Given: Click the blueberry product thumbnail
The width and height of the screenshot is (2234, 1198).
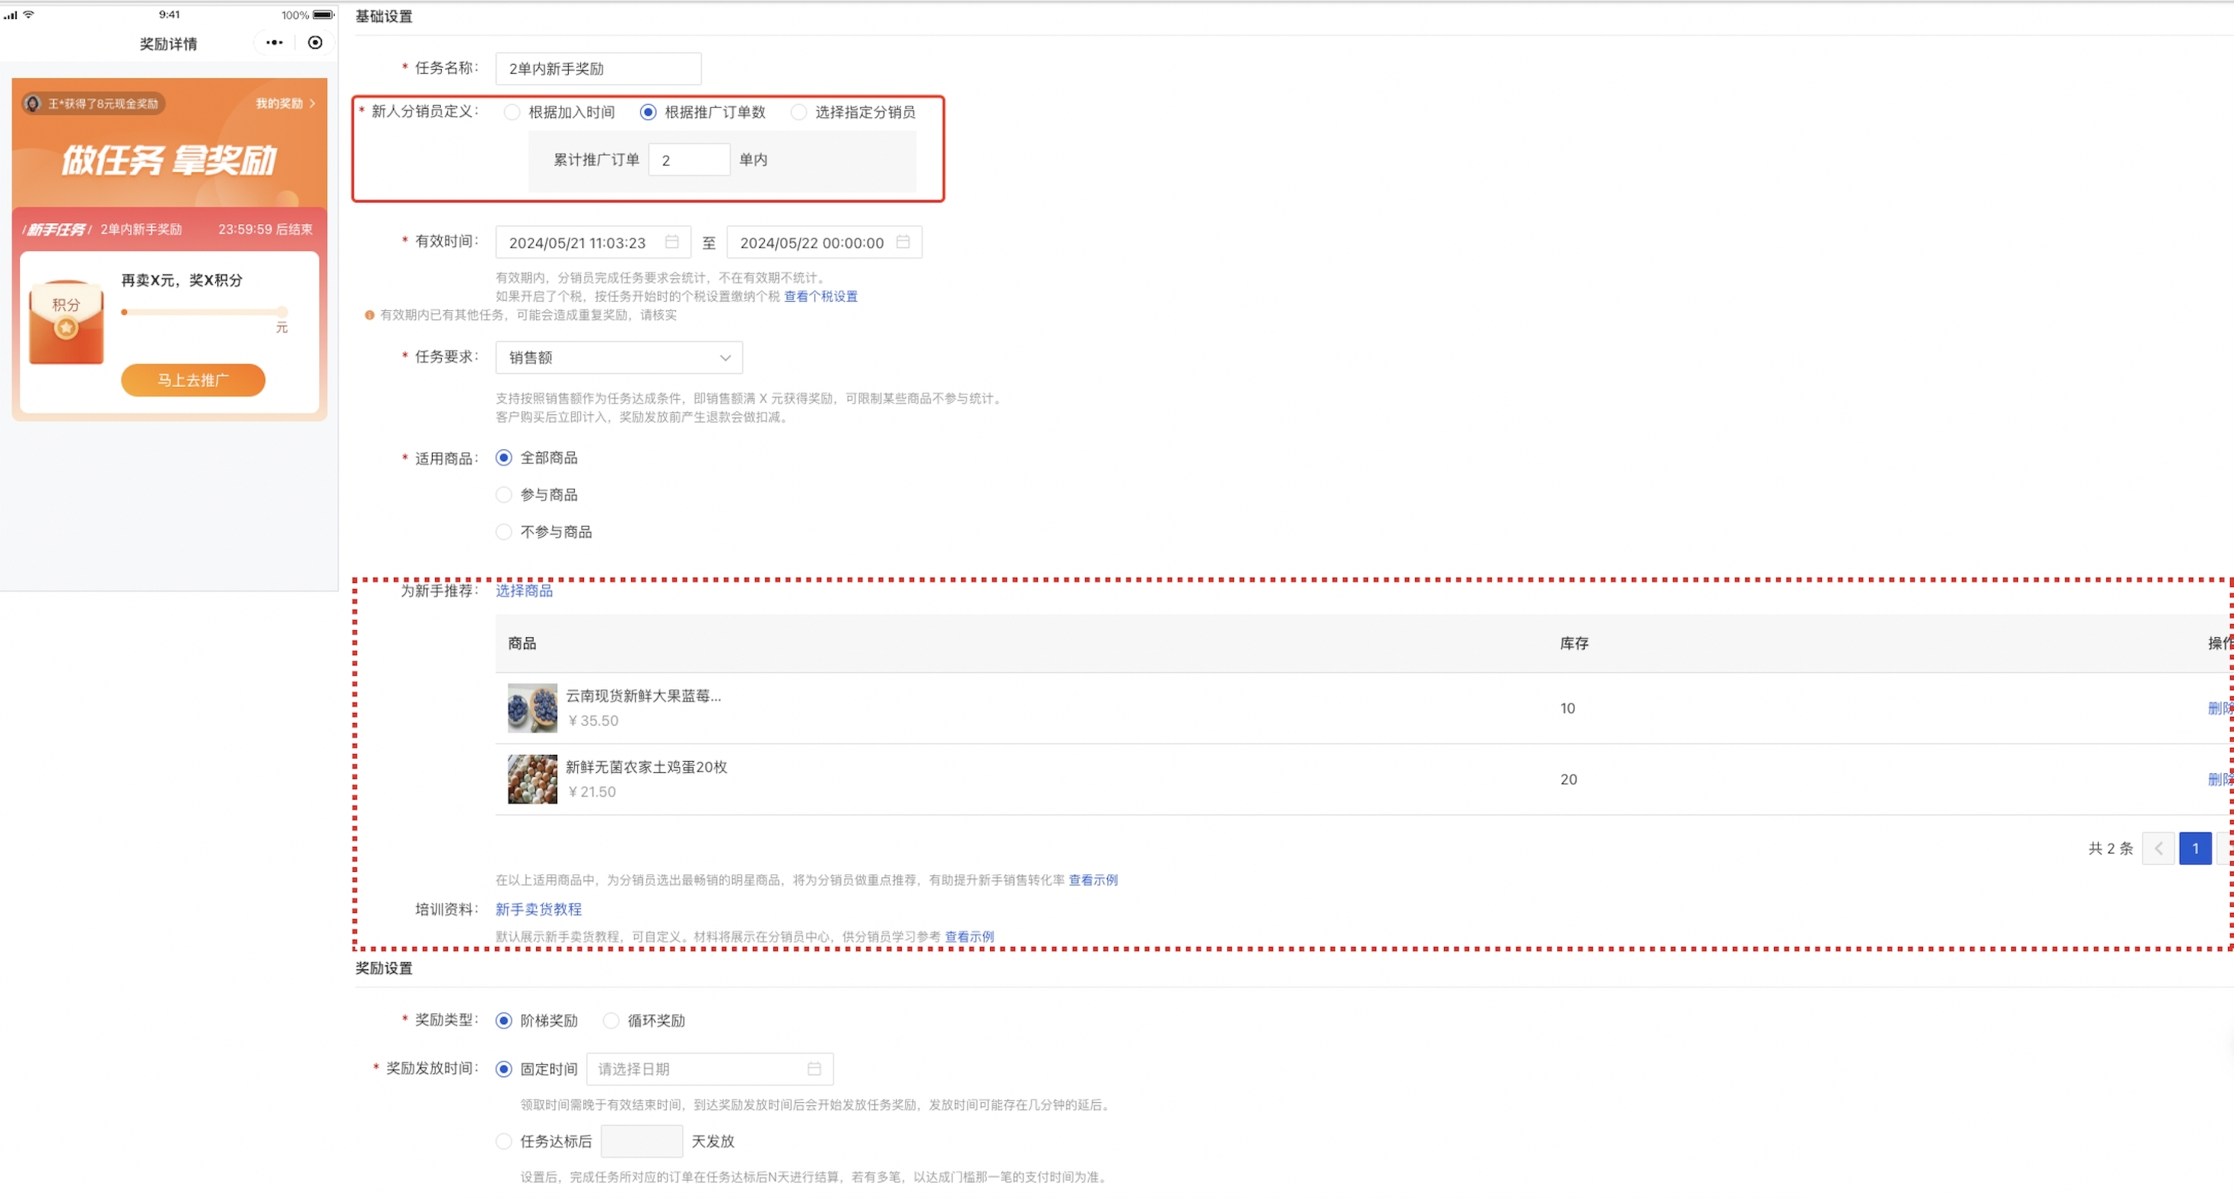Looking at the screenshot, I should [x=532, y=708].
